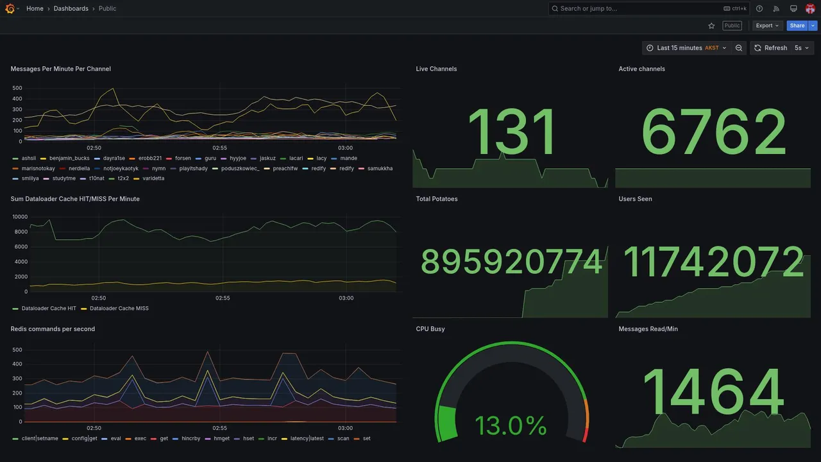This screenshot has width=821, height=462.
Task: Go to Dashboards breadcrumb
Action: coord(71,8)
